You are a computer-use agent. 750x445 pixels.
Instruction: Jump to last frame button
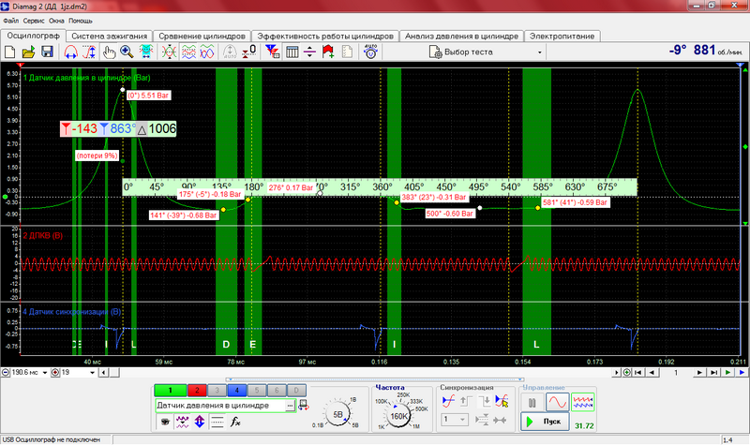pyautogui.click(x=713, y=372)
